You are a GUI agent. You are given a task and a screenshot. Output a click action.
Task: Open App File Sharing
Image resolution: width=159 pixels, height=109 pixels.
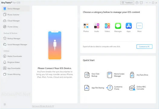94,88
